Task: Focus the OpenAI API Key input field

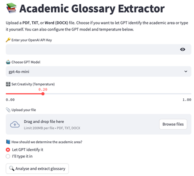Action: (99, 49)
